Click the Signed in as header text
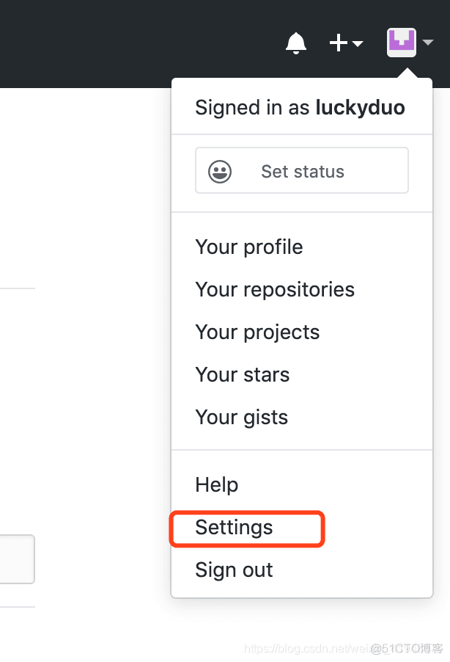 pyautogui.click(x=252, y=108)
